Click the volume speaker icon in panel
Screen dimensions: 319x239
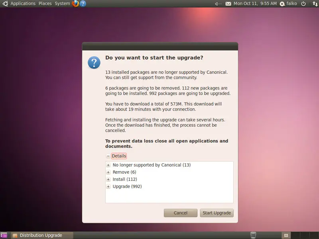218,4
